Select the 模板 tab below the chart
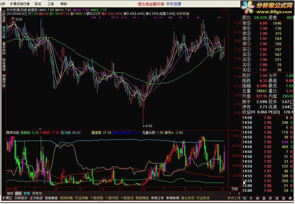The image size is (295, 204). [18, 193]
